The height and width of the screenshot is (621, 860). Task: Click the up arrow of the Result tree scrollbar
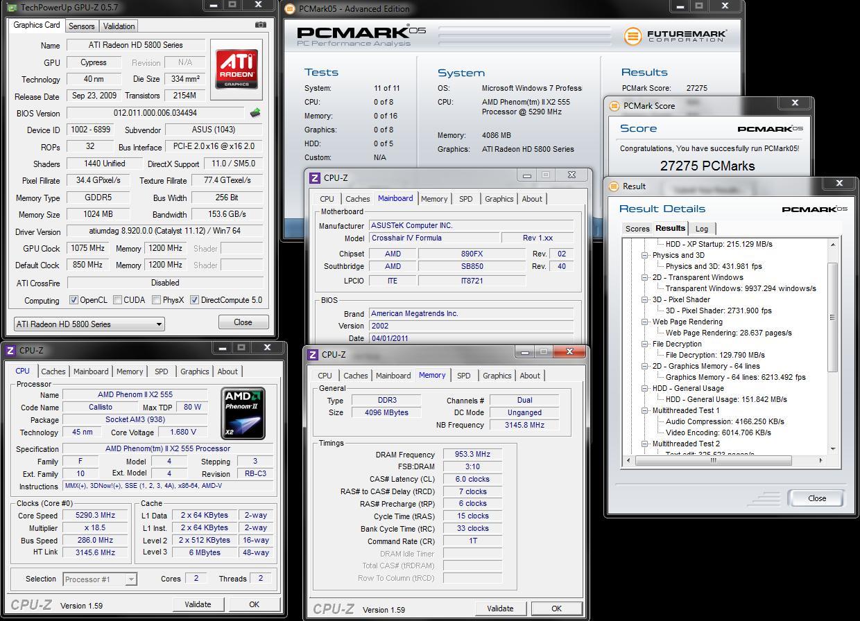[833, 245]
